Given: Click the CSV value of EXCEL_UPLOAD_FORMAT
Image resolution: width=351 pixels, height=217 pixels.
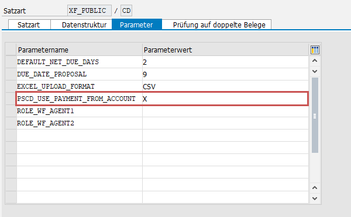Looking at the screenshot, I should click(225, 86).
